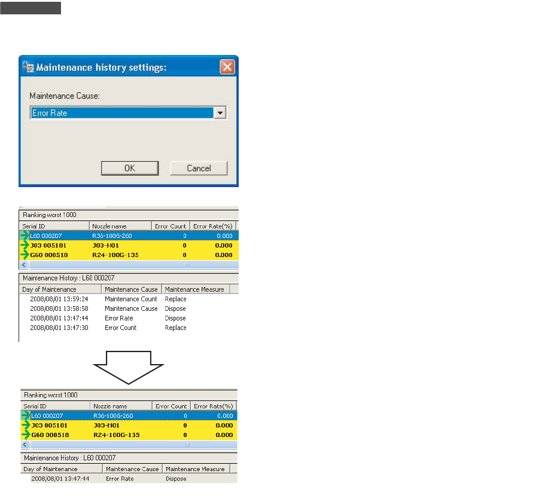The image size is (560, 498).
Task: Click green arrow icon of upper L60 000207 row
Action: click(x=25, y=236)
